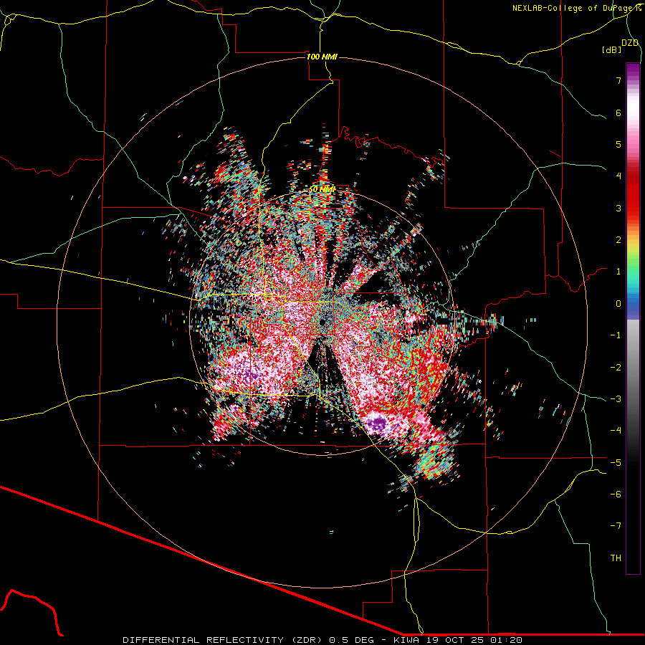The image size is (645, 645).
Task: Click the -7 value on color scale
Action: click(616, 526)
